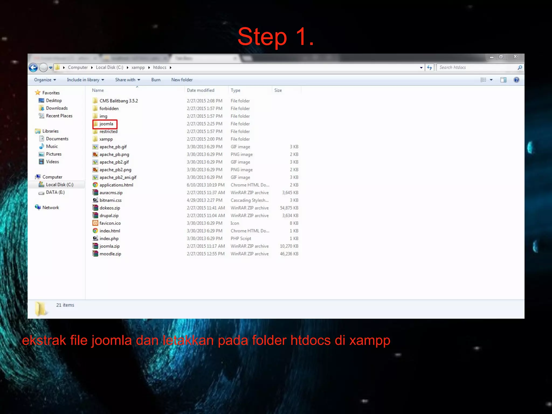Open the folder icon dropdown in address bar
The width and height of the screenshot is (552, 414).
64,67
